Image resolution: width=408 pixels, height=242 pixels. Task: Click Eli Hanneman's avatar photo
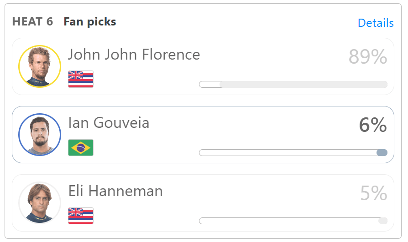(40, 203)
